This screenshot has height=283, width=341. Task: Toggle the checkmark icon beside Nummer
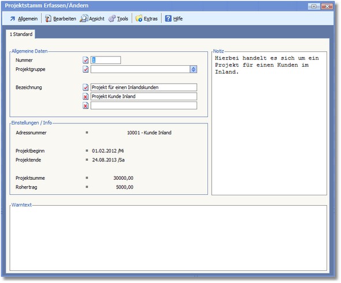pyautogui.click(x=86, y=60)
